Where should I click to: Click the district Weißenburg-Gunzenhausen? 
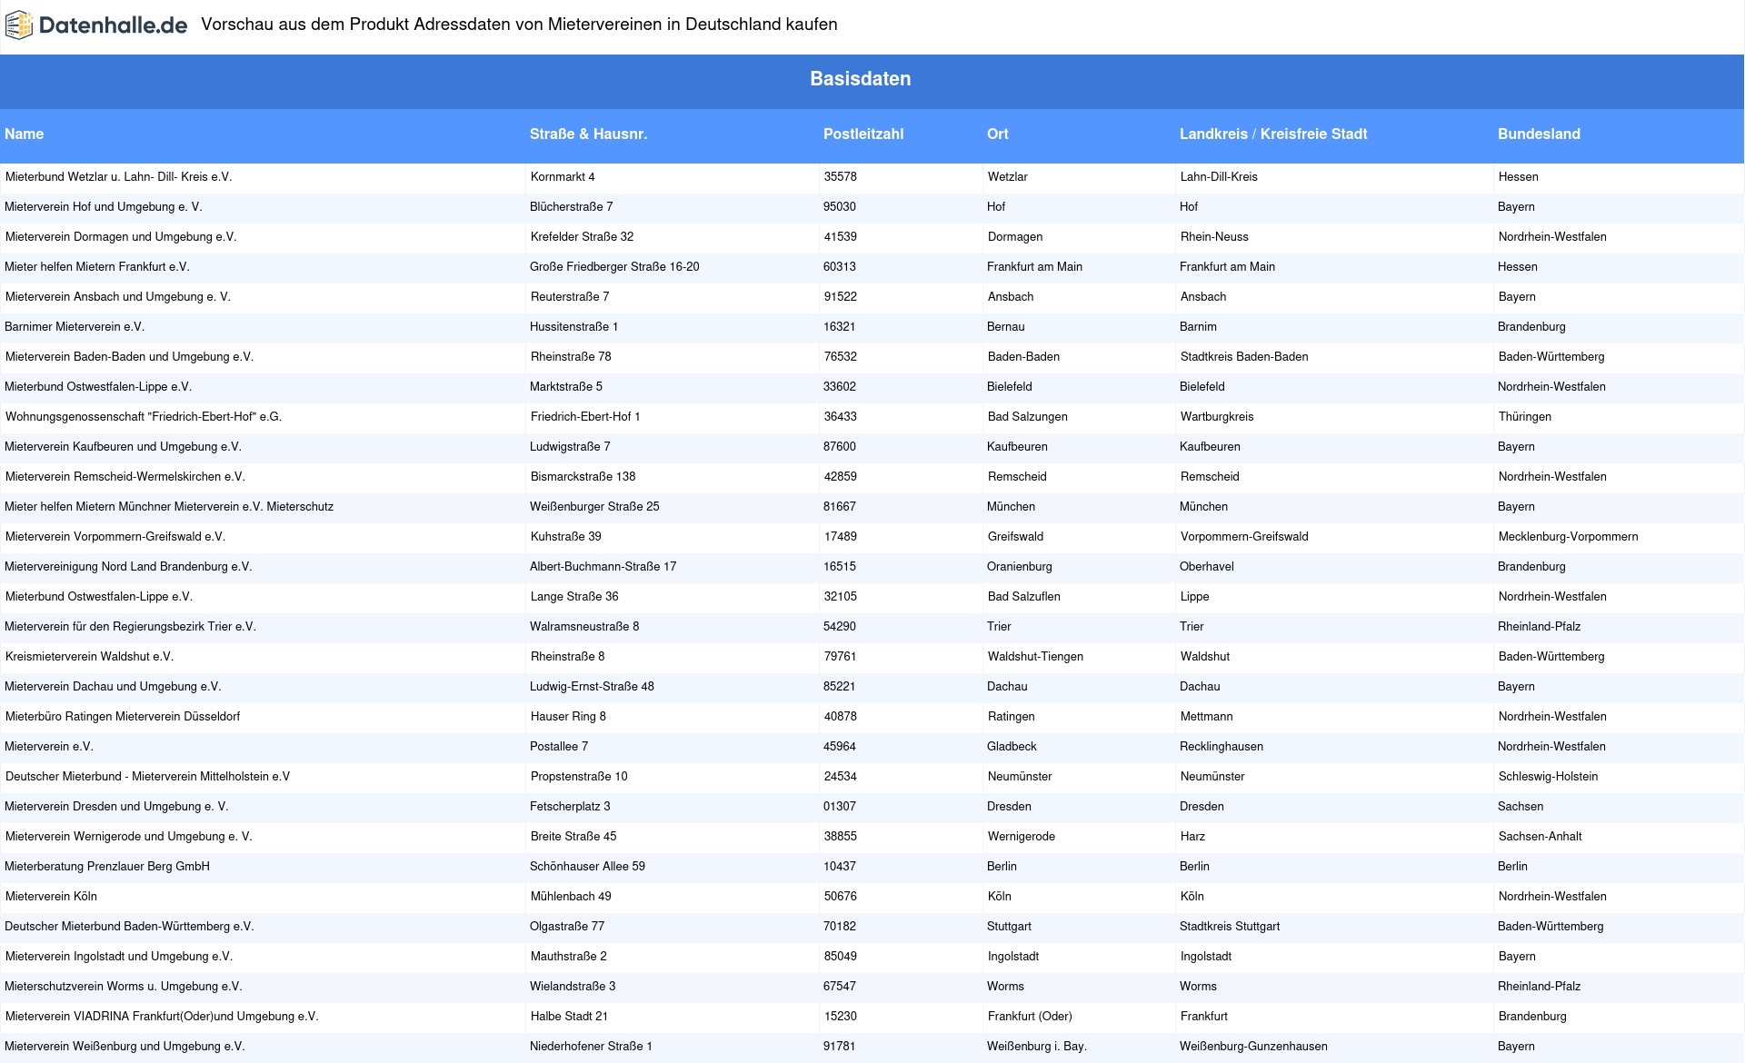tap(1252, 1047)
